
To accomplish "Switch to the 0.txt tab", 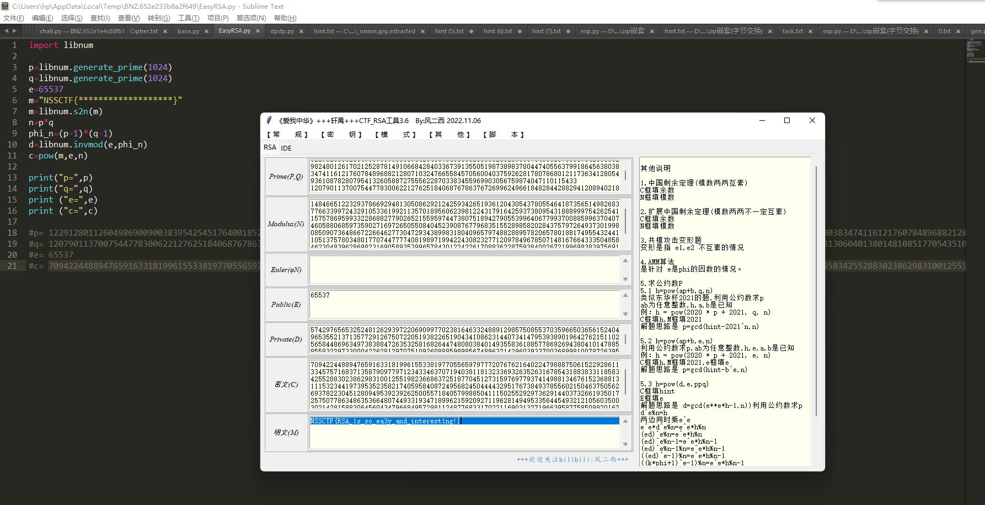I will 945,31.
